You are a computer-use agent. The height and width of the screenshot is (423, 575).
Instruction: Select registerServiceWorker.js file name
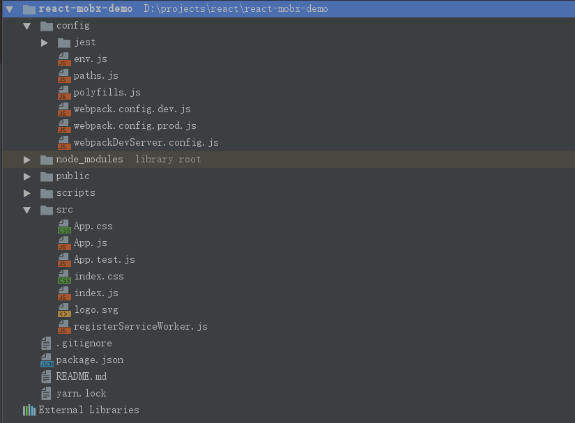(x=141, y=327)
